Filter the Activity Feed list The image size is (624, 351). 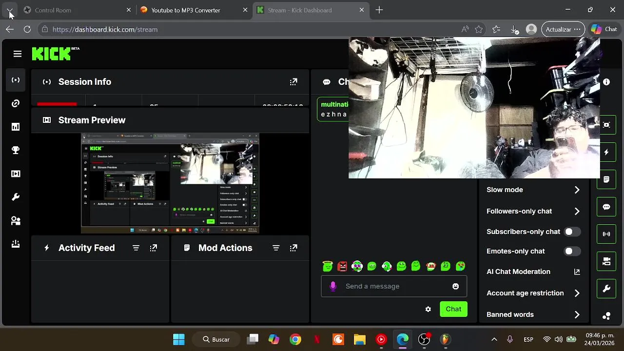(x=136, y=248)
